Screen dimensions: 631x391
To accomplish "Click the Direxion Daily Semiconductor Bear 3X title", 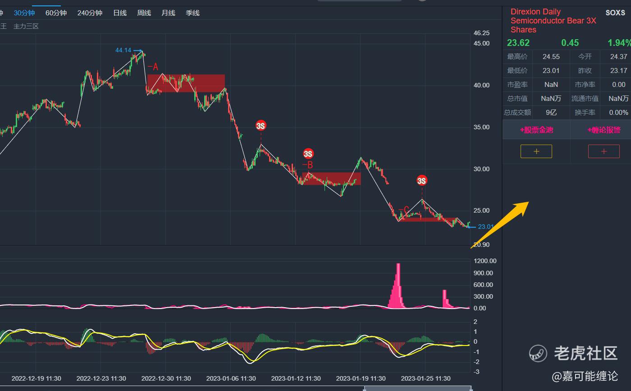I will pyautogui.click(x=553, y=21).
